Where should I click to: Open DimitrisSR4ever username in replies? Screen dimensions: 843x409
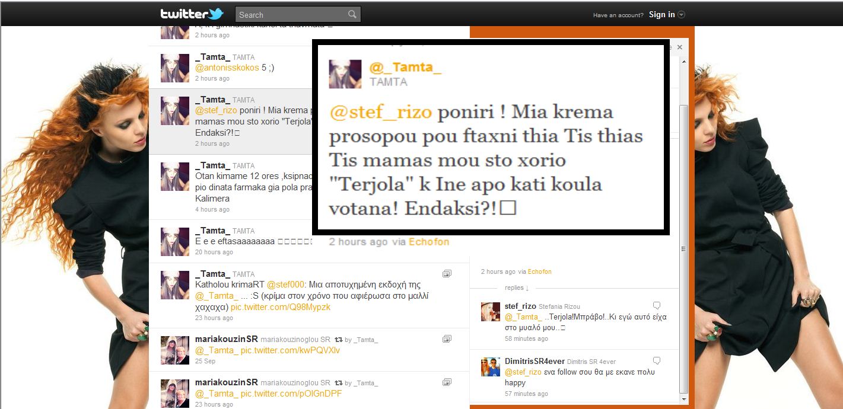[535, 361]
